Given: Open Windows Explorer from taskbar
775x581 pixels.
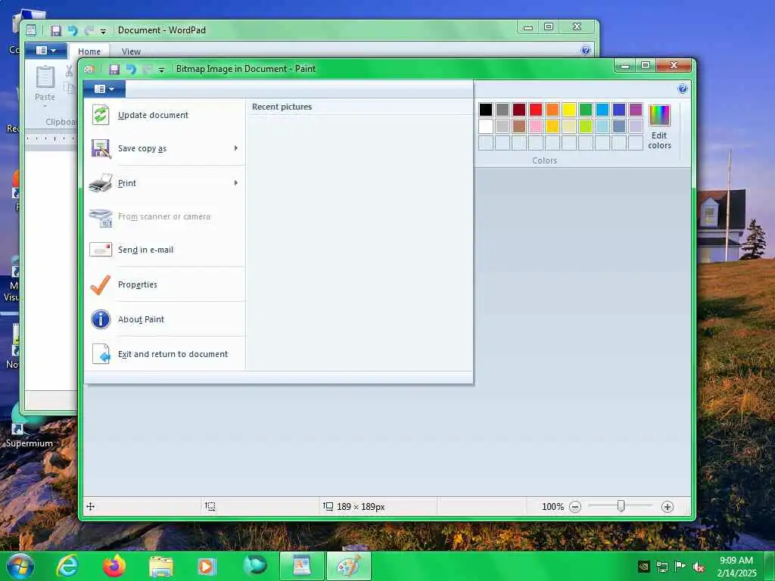Looking at the screenshot, I should 161,567.
